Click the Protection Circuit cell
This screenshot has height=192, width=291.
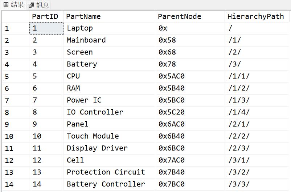[x=106, y=172]
